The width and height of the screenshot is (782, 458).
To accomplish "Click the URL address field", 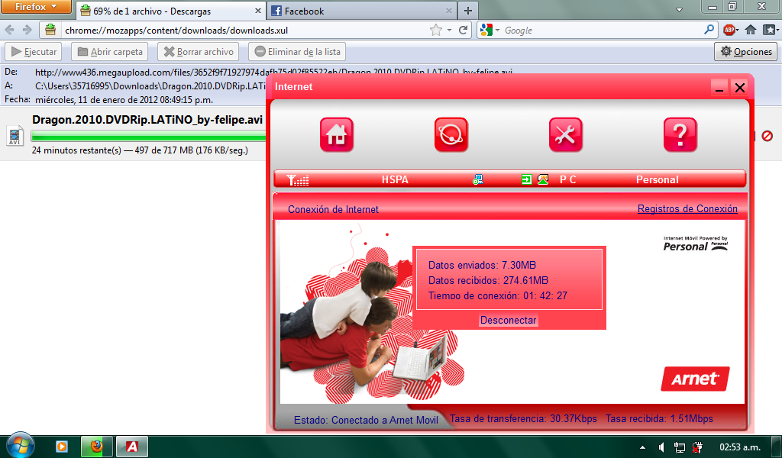I will pos(245,31).
